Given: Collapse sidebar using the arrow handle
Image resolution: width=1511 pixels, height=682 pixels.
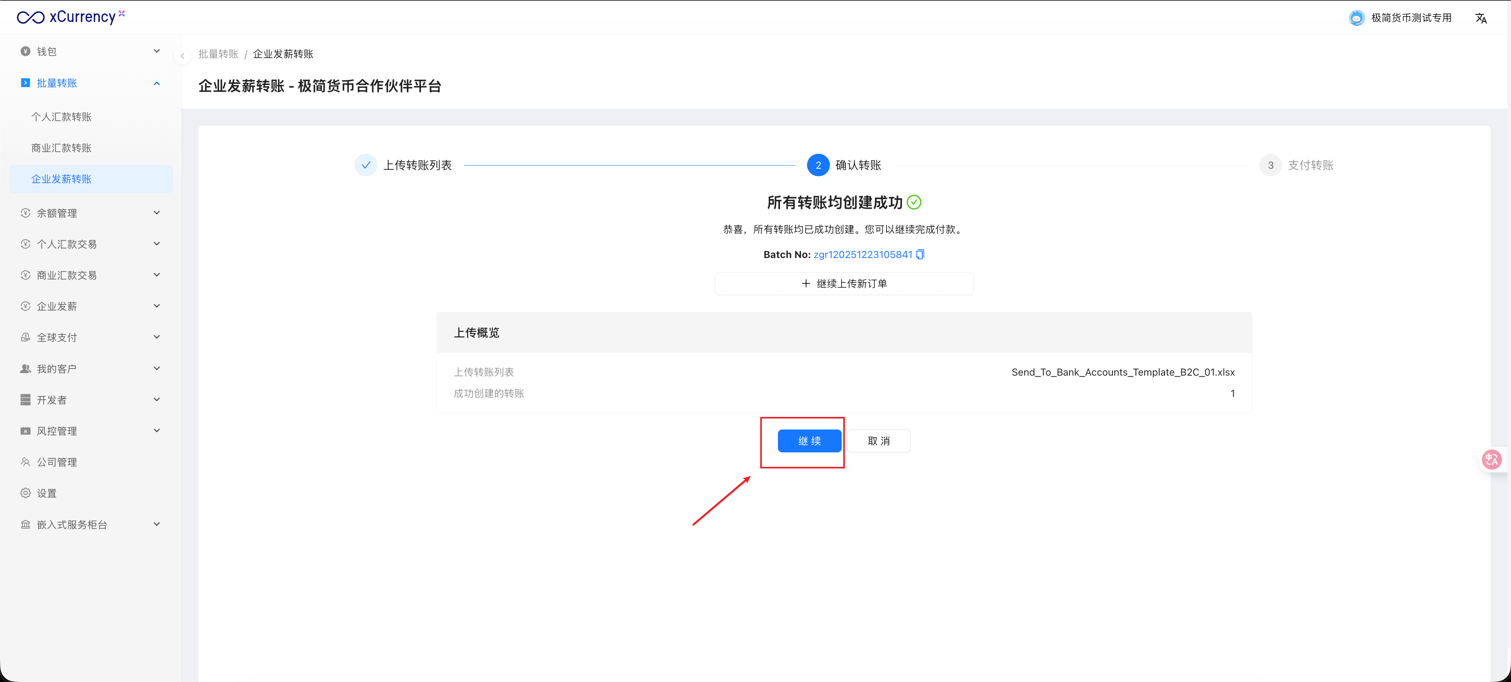Looking at the screenshot, I should [x=183, y=56].
